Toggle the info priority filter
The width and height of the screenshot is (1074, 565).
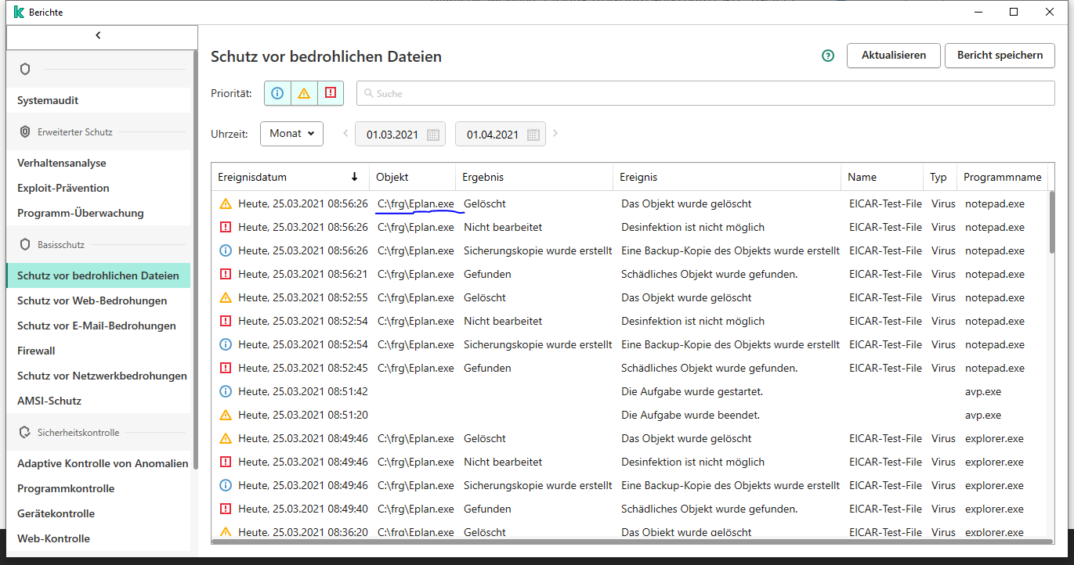tap(277, 93)
